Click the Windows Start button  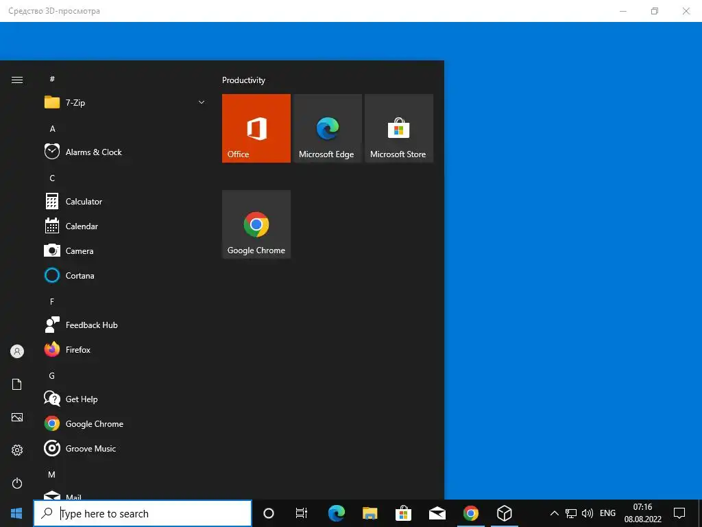pos(16,513)
